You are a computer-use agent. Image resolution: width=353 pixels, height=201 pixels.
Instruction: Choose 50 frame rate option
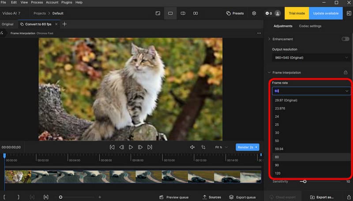click(311, 141)
